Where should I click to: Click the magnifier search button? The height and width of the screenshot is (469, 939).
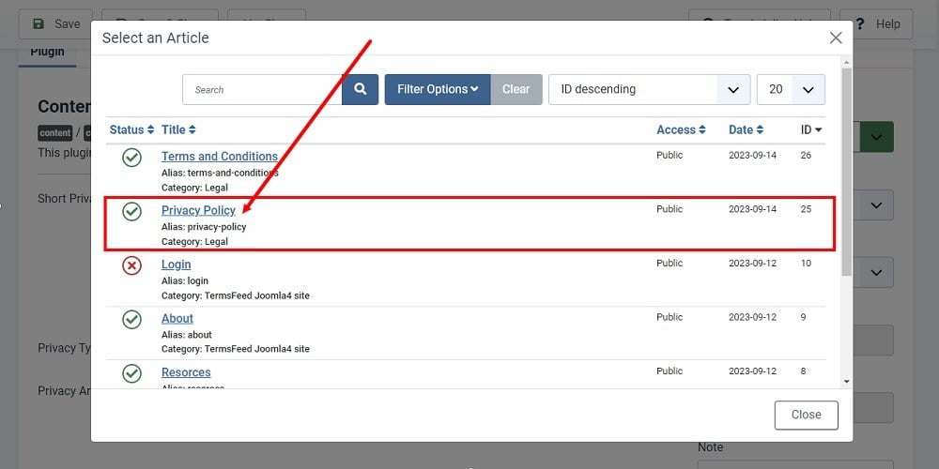[x=360, y=89]
